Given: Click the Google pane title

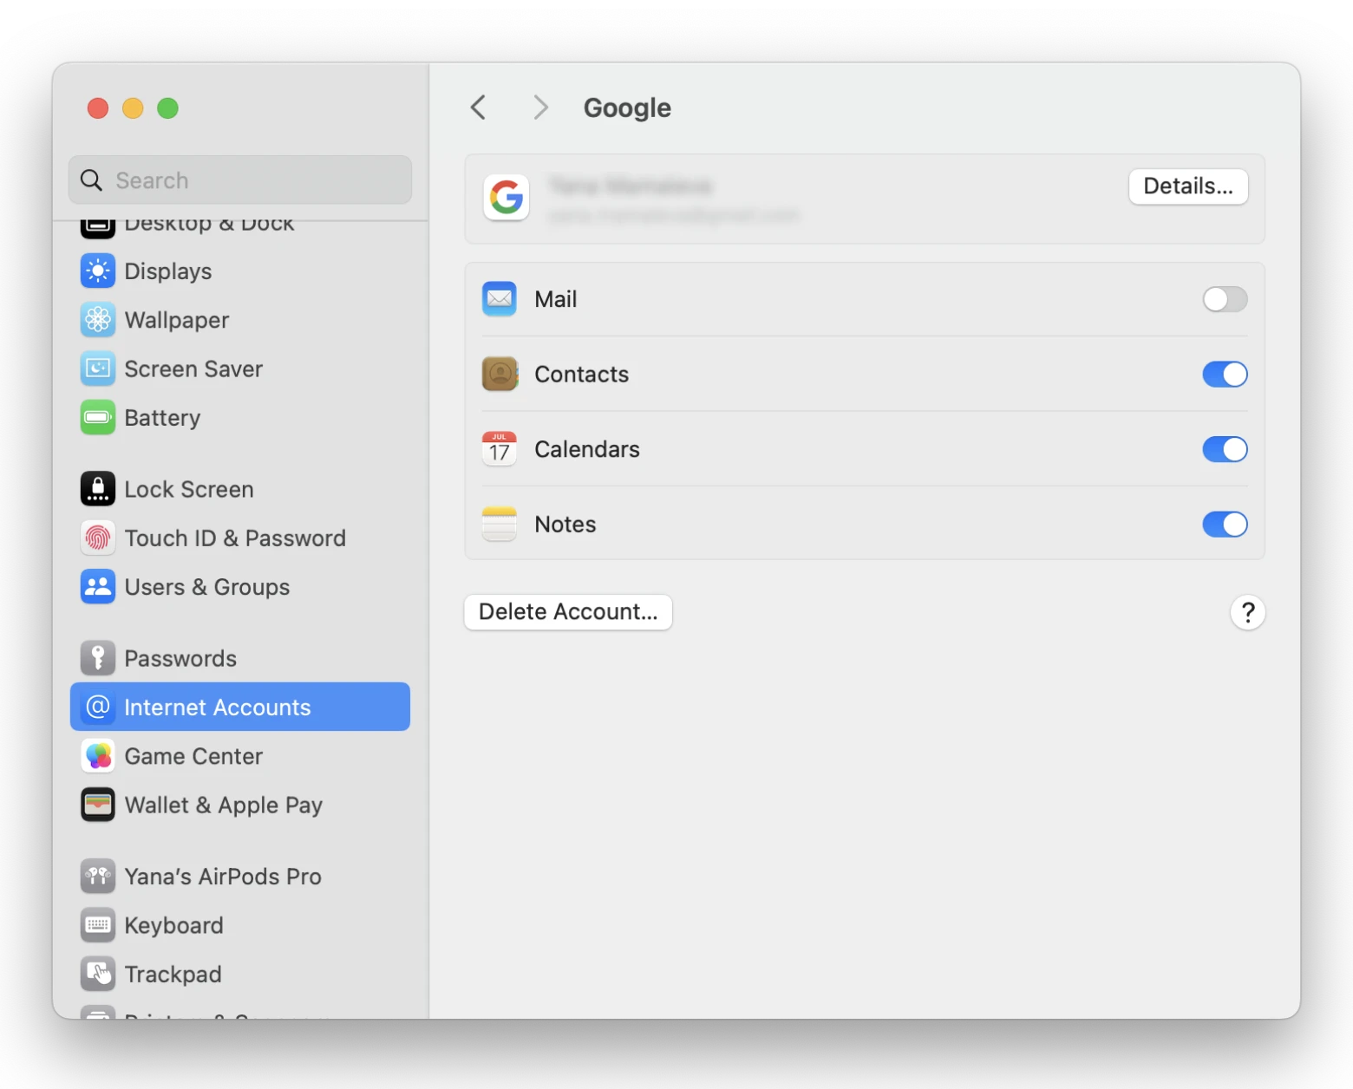Looking at the screenshot, I should point(627,108).
